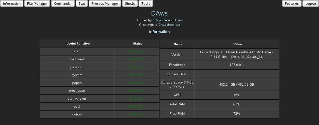This screenshot has width=319, height=125.
Task: Select the Current User label
Action: 177,74
